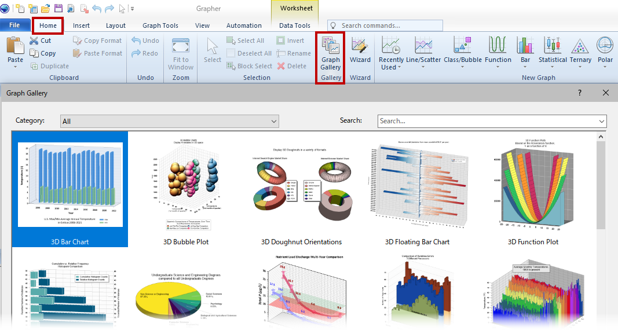The image size is (618, 334).
Task: Open the Graph Gallery ribbon button
Action: (x=330, y=54)
